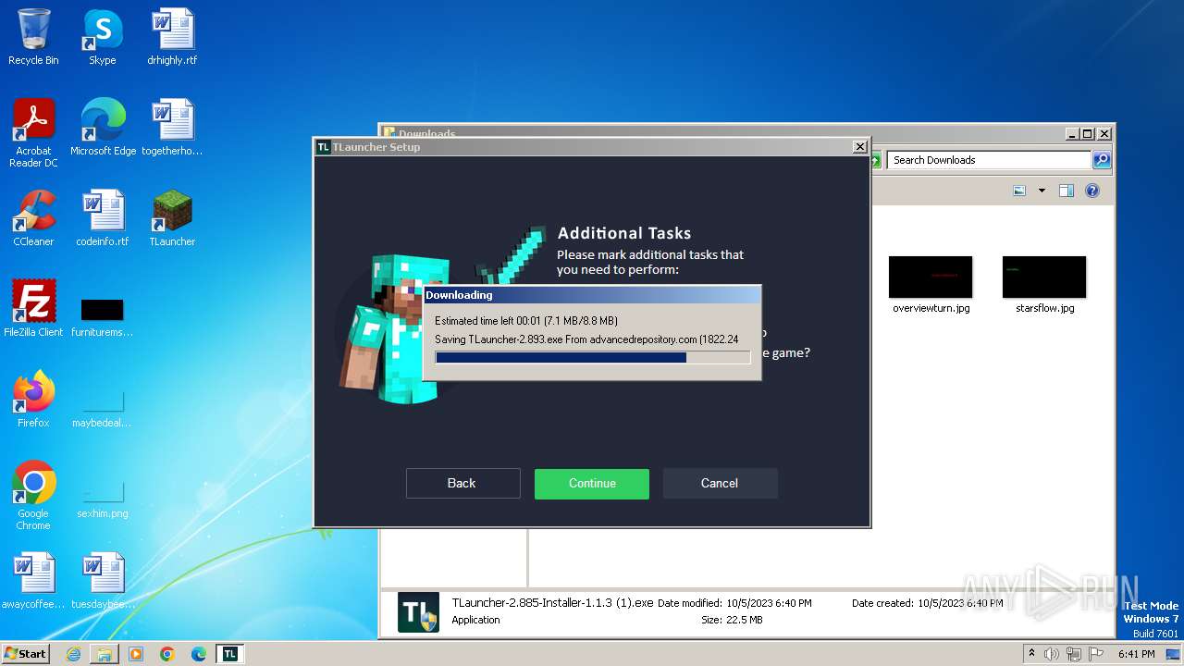Open the Start menu
Screen dimensions: 1184x666
pos(25,654)
